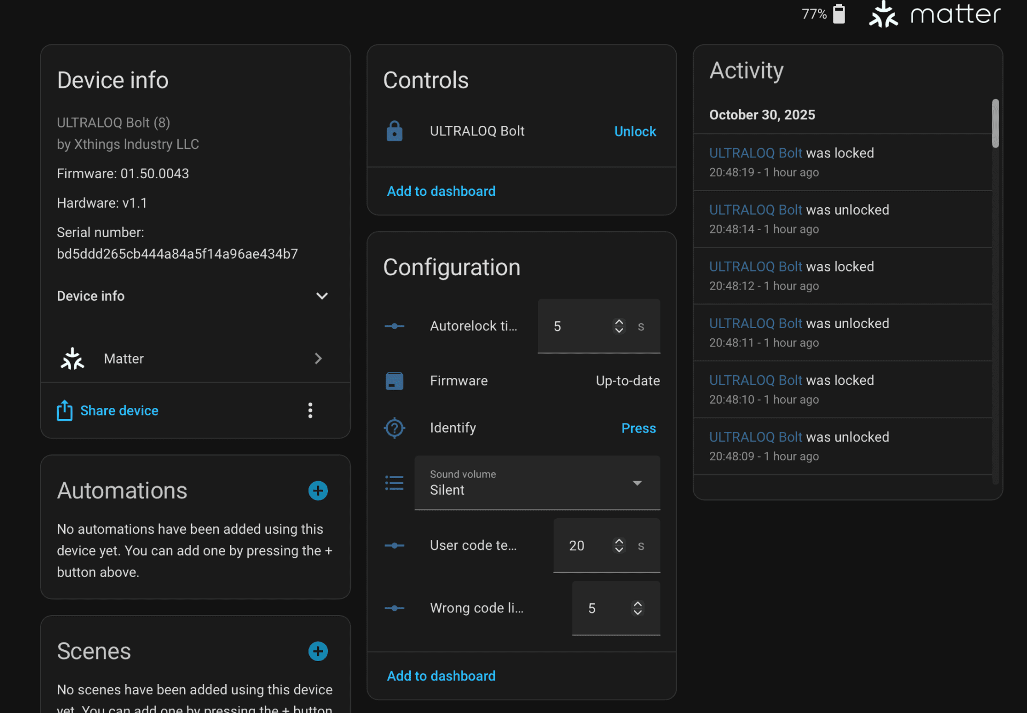Expand the Device info collapsible section
The width and height of the screenshot is (1027, 713).
pyautogui.click(x=321, y=296)
